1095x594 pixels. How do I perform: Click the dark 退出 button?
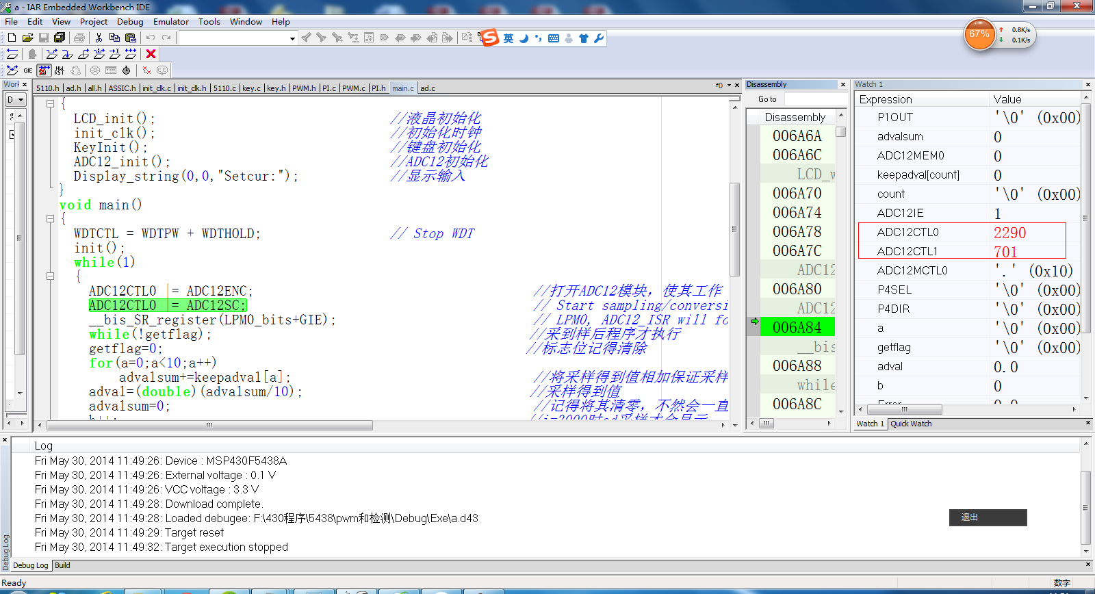click(x=988, y=517)
